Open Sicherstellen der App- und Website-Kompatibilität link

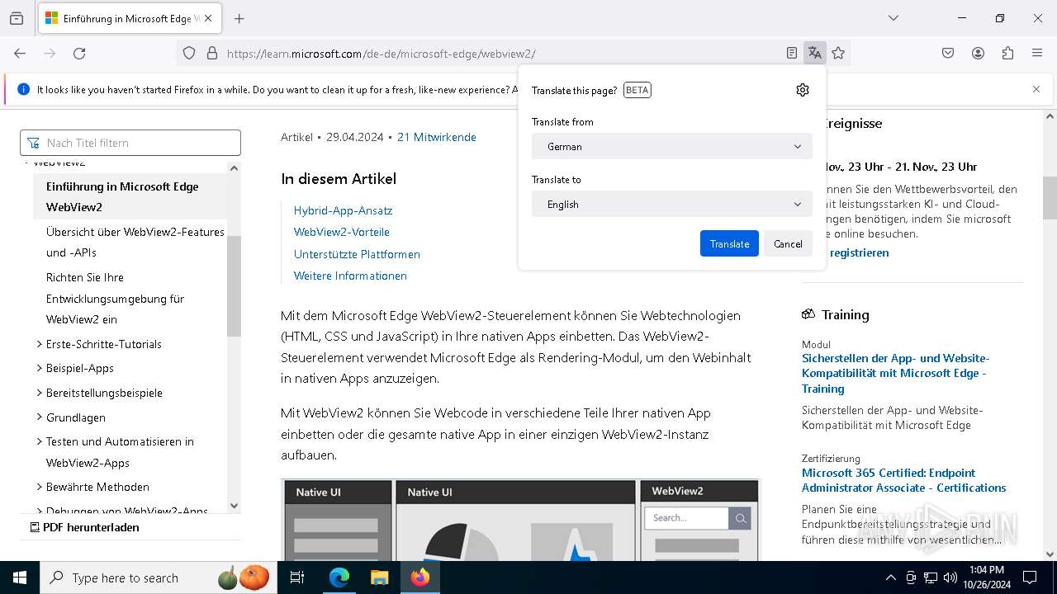(x=895, y=373)
